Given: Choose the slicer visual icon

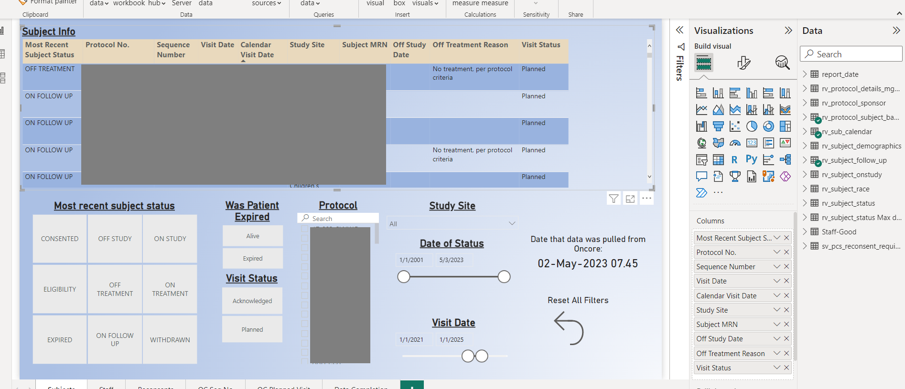Looking at the screenshot, I should pos(701,160).
